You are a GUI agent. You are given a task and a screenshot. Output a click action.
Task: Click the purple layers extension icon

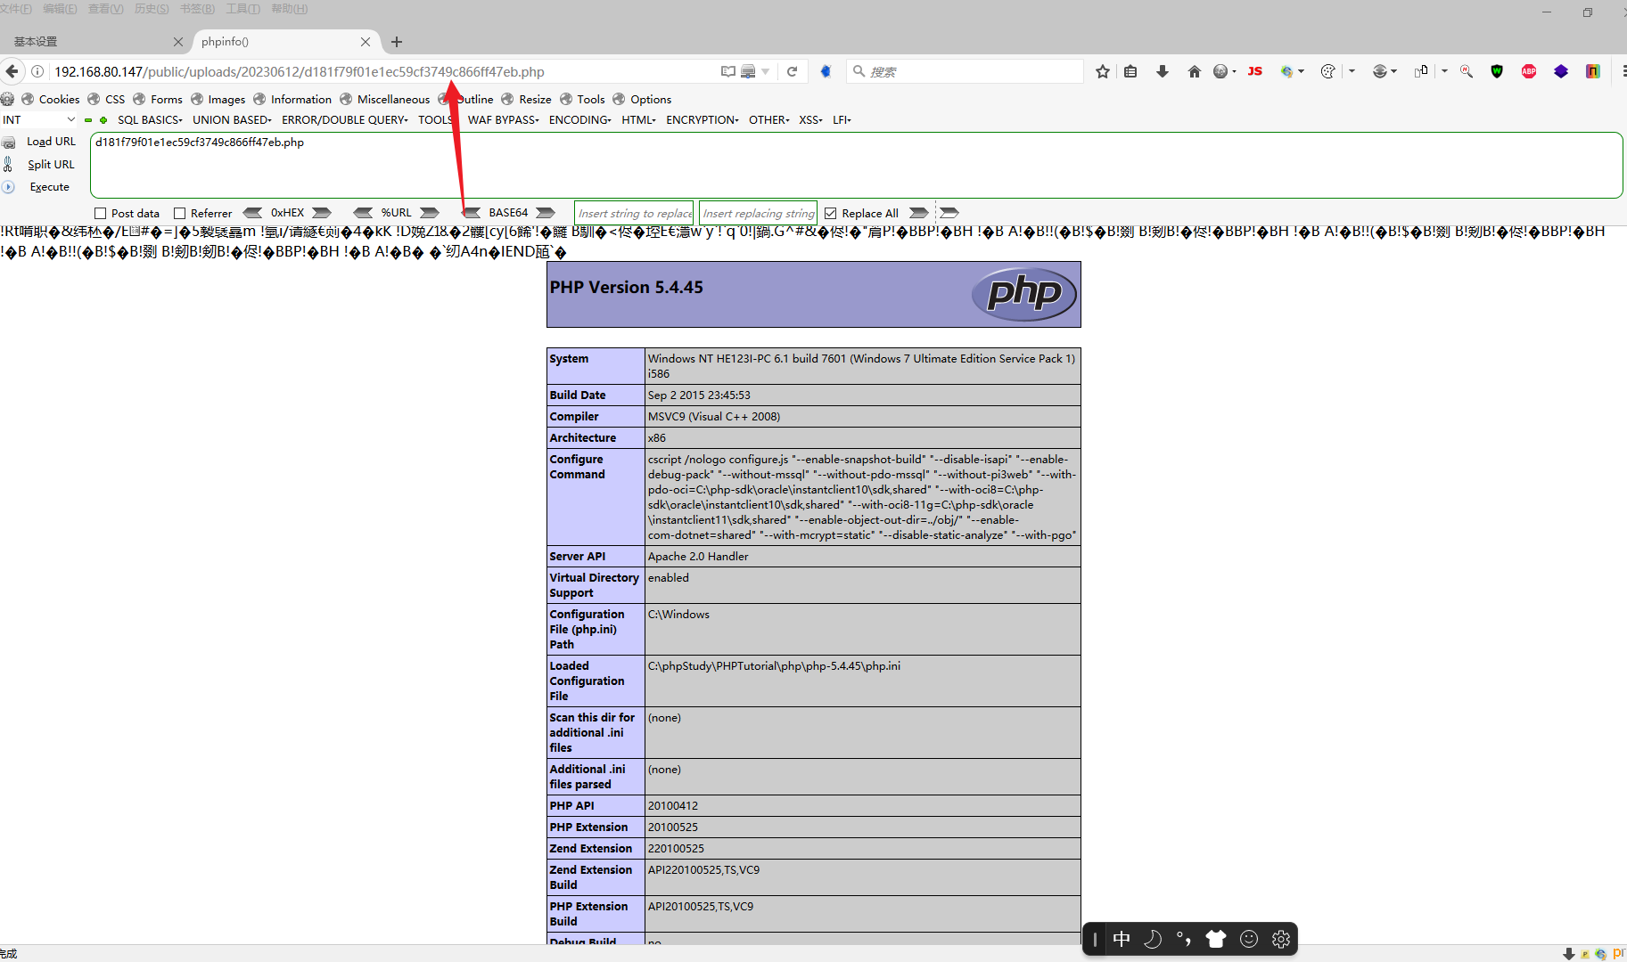click(1561, 71)
